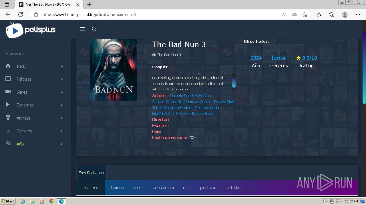The height and width of the screenshot is (205, 366).
Task: Open actor Arthur Edwards link
Action: (x=177, y=114)
